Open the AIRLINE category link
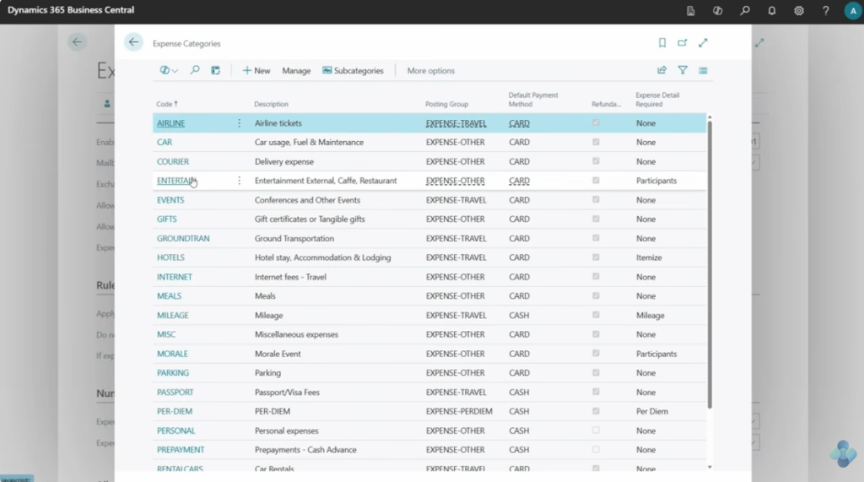This screenshot has height=482, width=864. pos(170,123)
